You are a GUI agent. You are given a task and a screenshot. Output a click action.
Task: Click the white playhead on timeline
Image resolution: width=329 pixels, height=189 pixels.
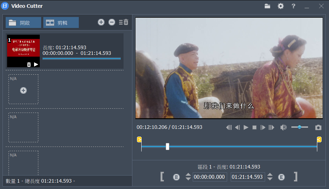click(168, 147)
